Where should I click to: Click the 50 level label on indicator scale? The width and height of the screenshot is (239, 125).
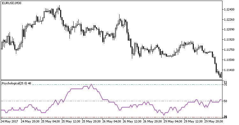[225, 101]
